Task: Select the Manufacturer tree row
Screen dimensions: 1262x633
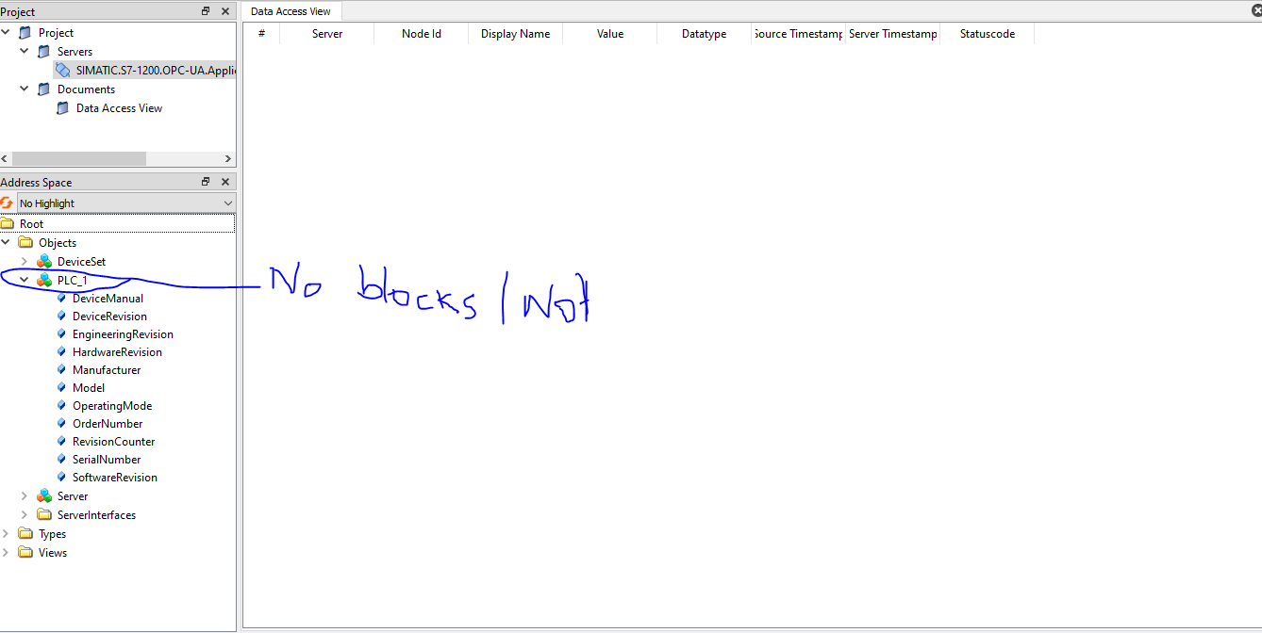Action: click(x=107, y=369)
